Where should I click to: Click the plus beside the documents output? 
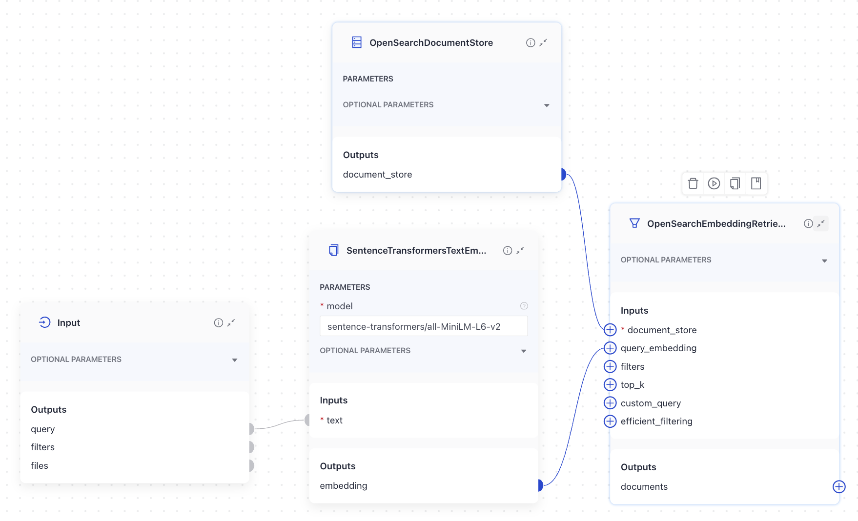tap(838, 486)
